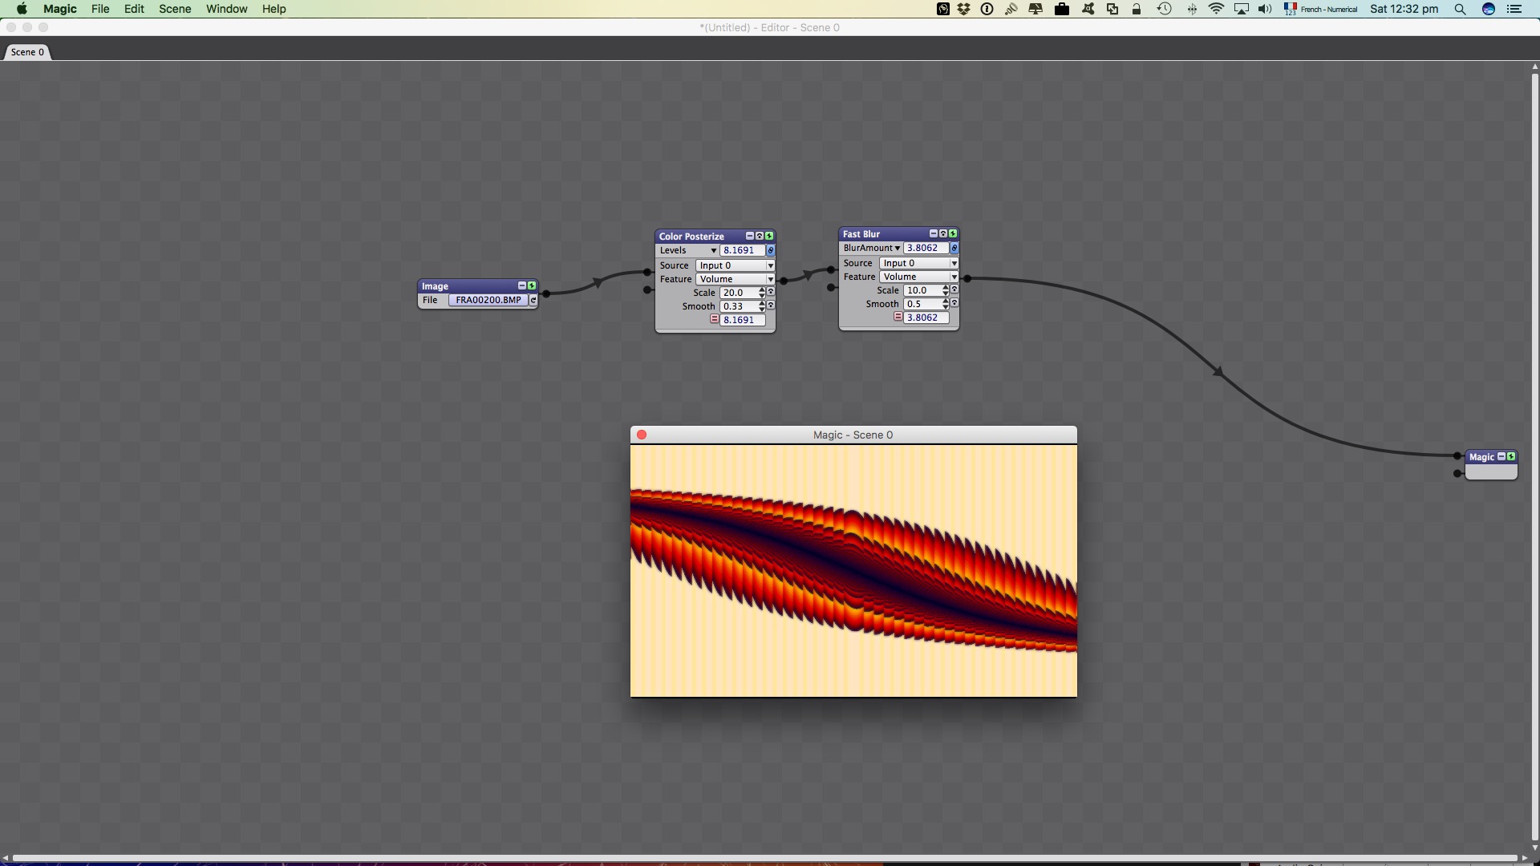This screenshot has height=866, width=1540.
Task: Click the red modifier icon under Color Posterize
Action: [714, 319]
